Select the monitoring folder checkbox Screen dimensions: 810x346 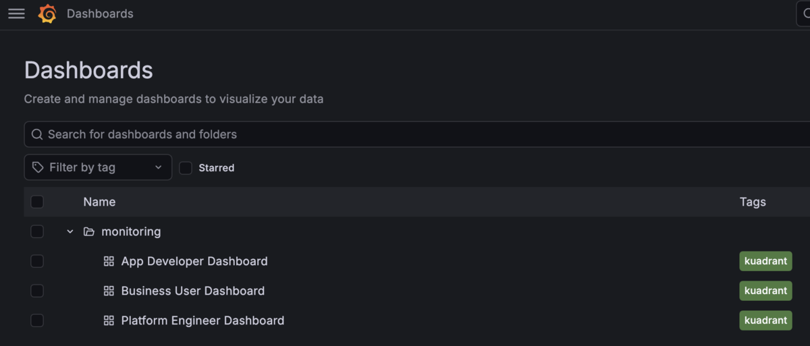37,231
